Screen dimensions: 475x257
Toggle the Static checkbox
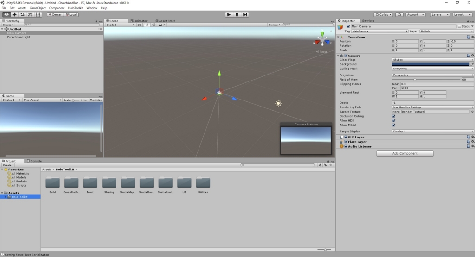point(460,26)
